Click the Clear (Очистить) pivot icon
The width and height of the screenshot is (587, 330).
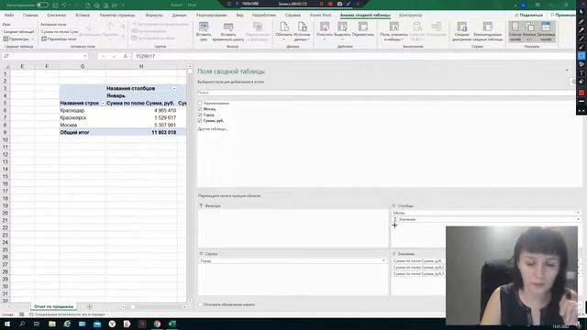(x=325, y=27)
